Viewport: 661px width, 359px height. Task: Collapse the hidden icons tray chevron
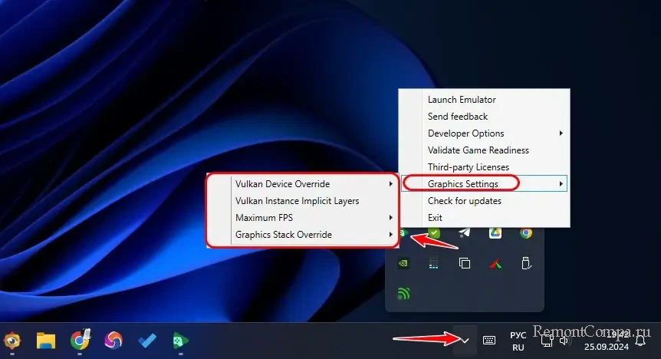tap(465, 340)
